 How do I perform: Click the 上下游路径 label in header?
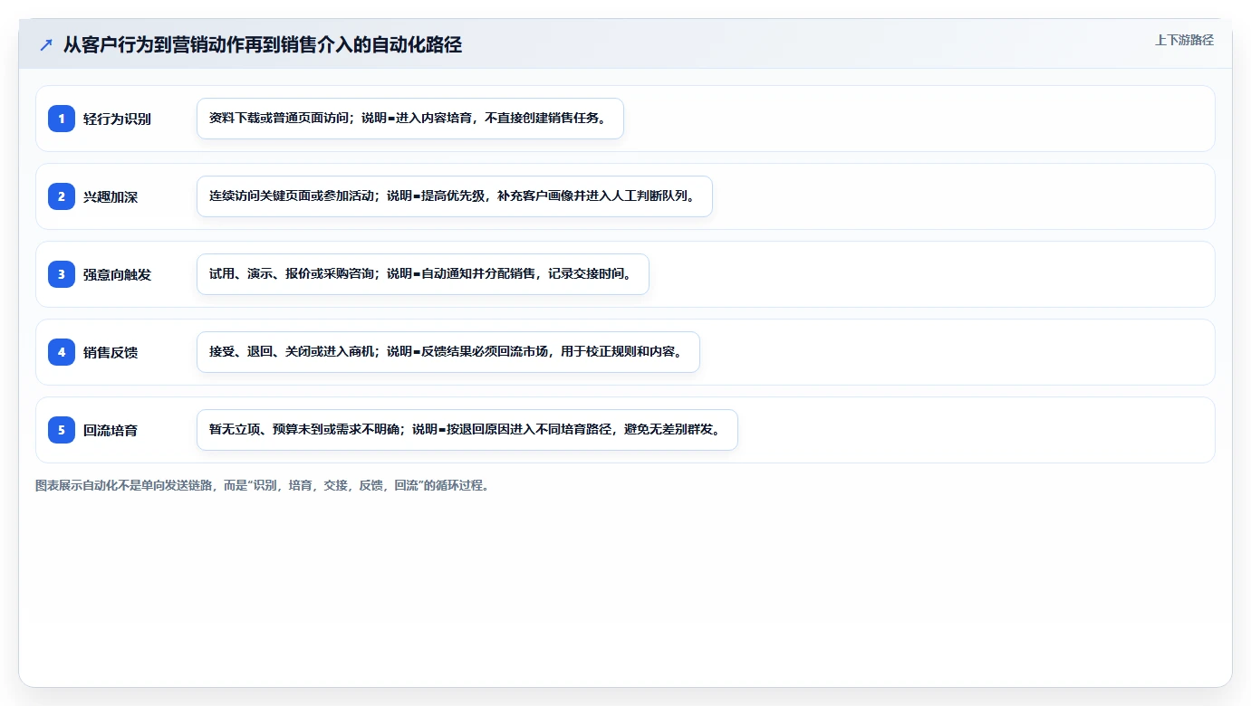coord(1184,41)
